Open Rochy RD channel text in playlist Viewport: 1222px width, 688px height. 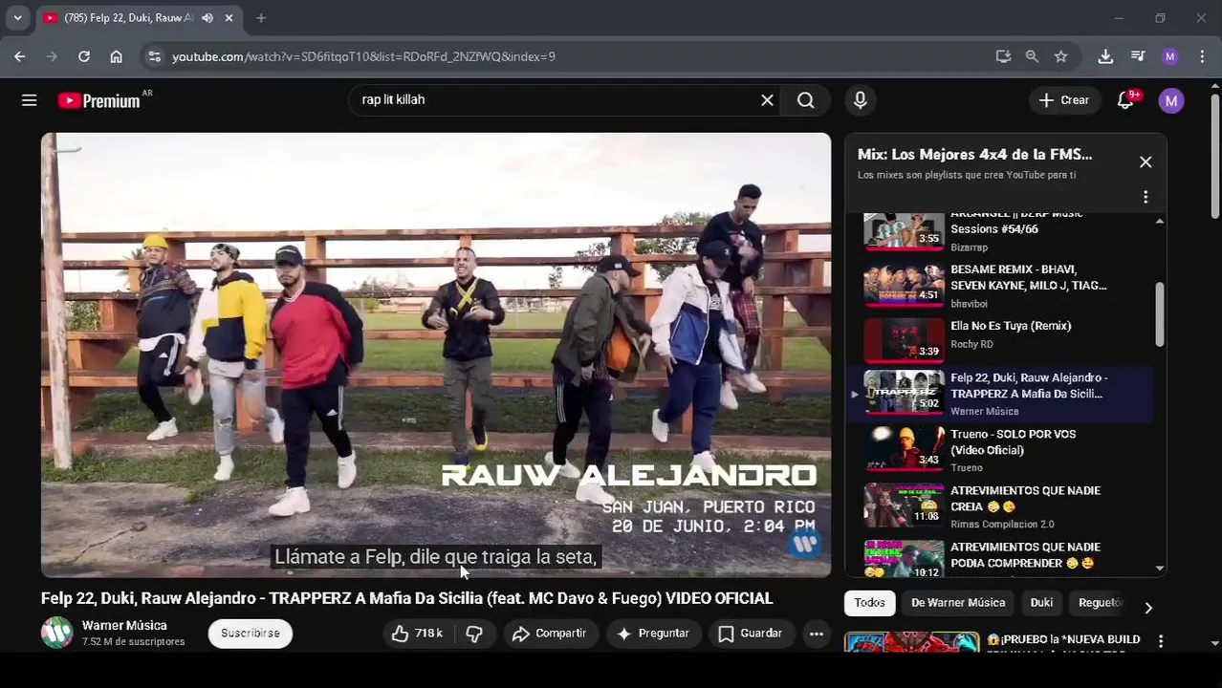tap(971, 344)
